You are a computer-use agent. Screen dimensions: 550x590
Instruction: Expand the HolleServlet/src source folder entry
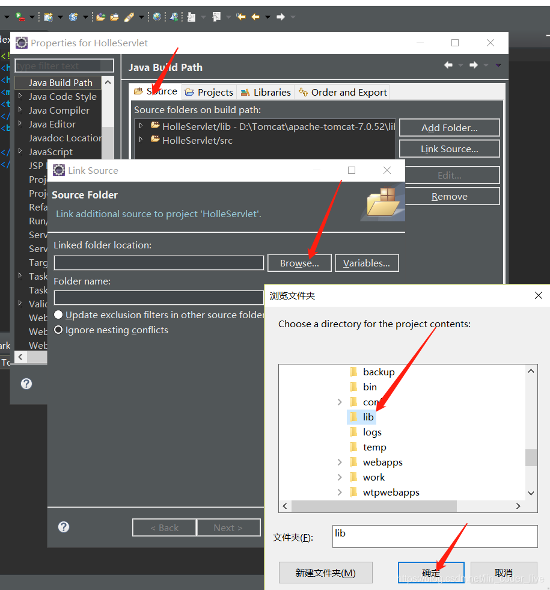(x=141, y=139)
